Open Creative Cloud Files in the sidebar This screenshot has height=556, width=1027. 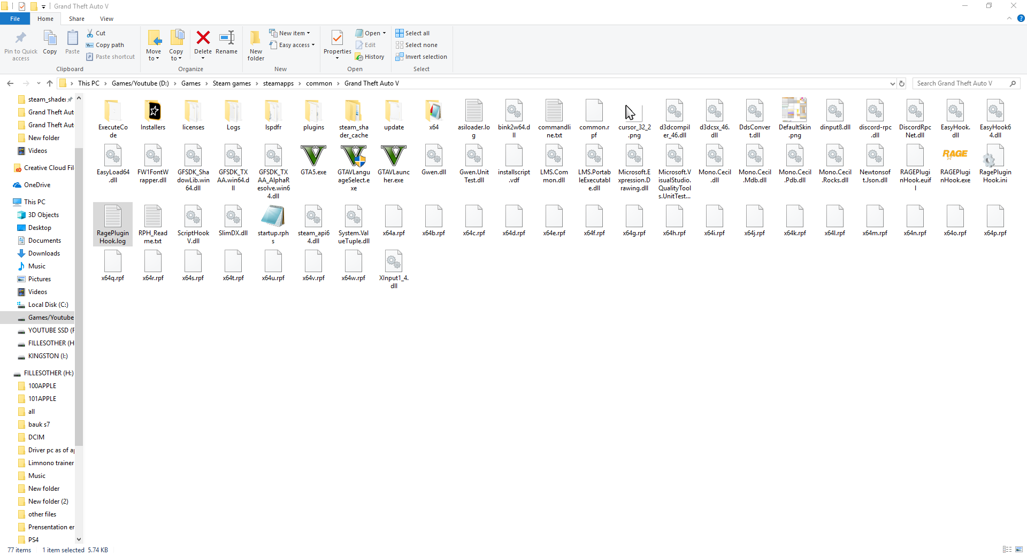(48, 168)
